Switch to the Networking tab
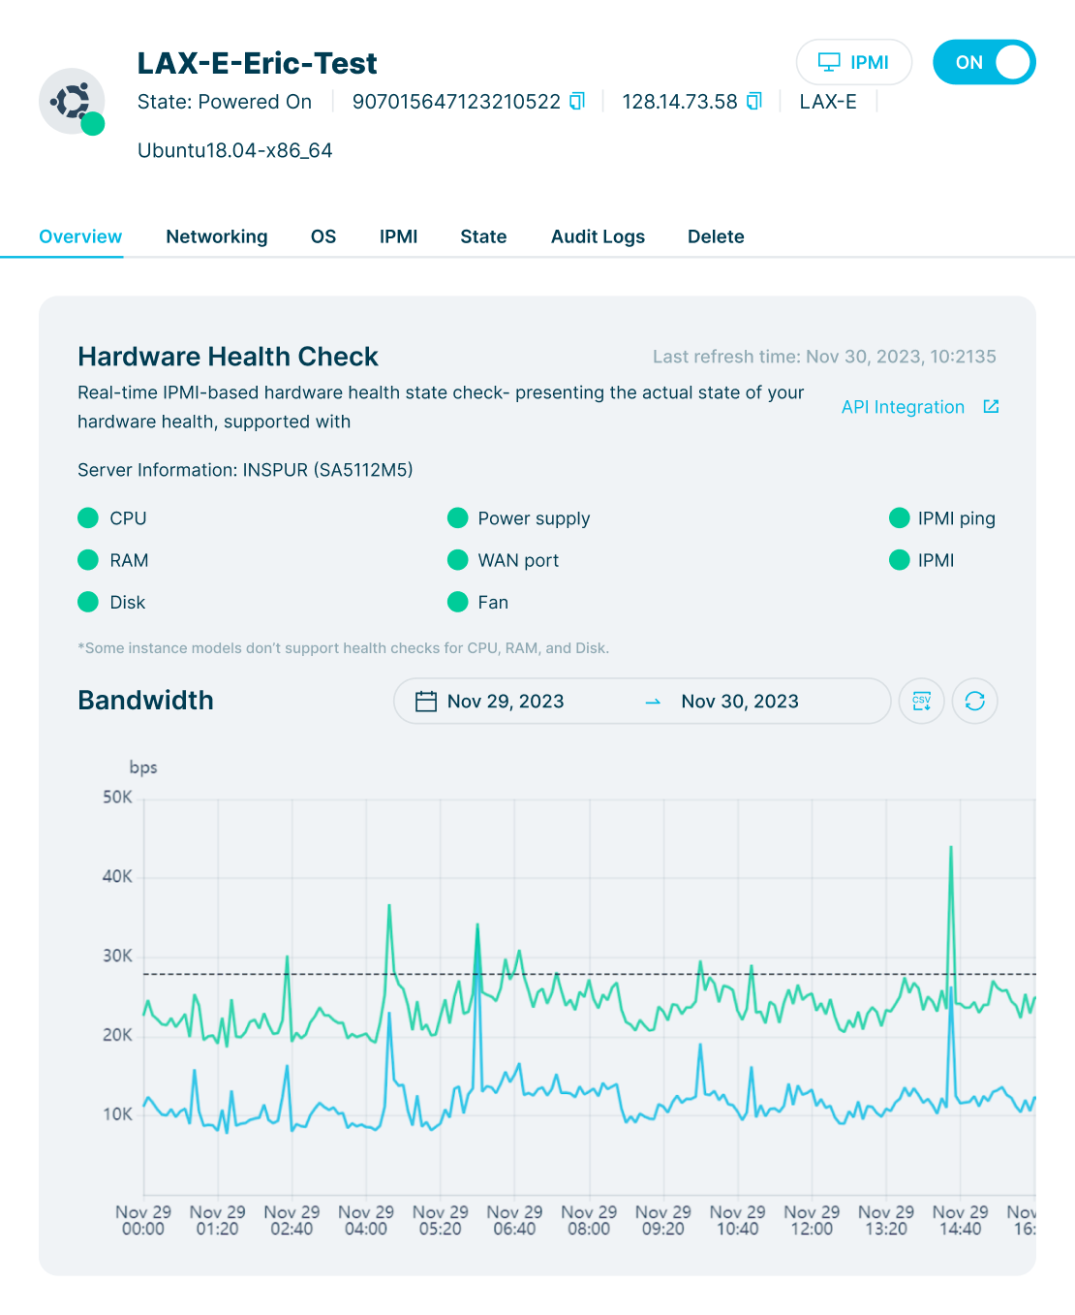Image resolution: width=1075 pixels, height=1315 pixels. (x=216, y=236)
